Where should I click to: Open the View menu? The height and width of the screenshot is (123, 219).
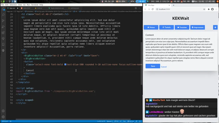pos(20,5)
